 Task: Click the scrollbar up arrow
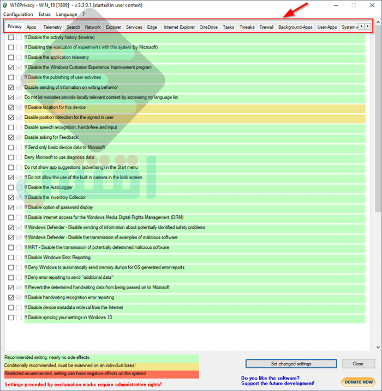(x=378, y=22)
